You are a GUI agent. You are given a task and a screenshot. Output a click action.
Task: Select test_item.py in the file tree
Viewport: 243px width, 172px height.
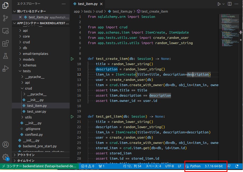coord(41,106)
